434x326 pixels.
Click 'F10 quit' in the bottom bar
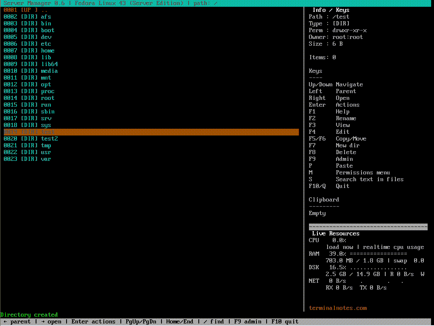[x=285, y=322]
